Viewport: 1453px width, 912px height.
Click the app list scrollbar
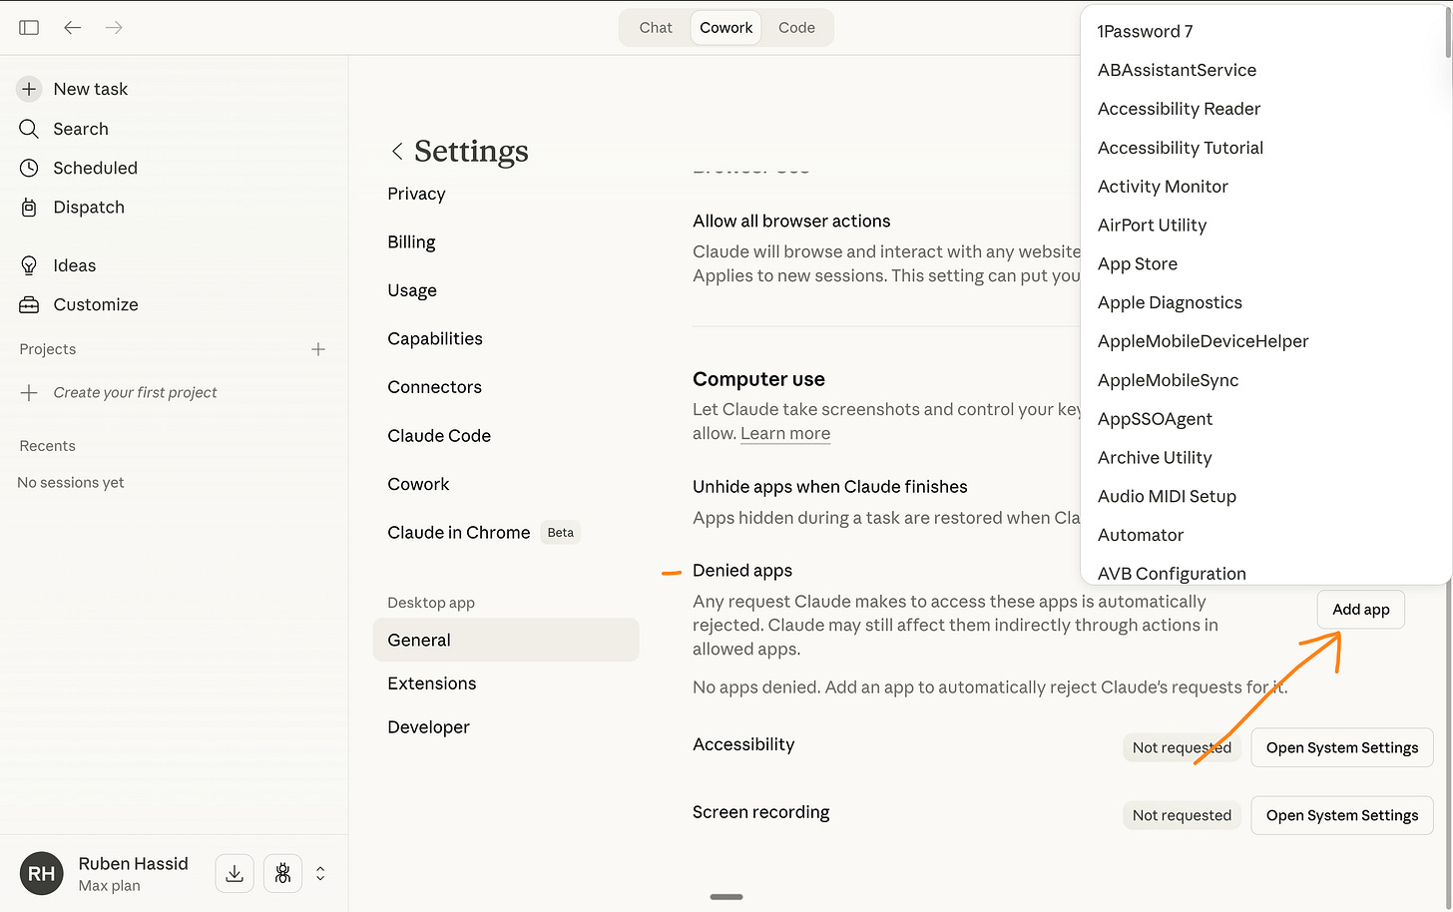[1448, 32]
